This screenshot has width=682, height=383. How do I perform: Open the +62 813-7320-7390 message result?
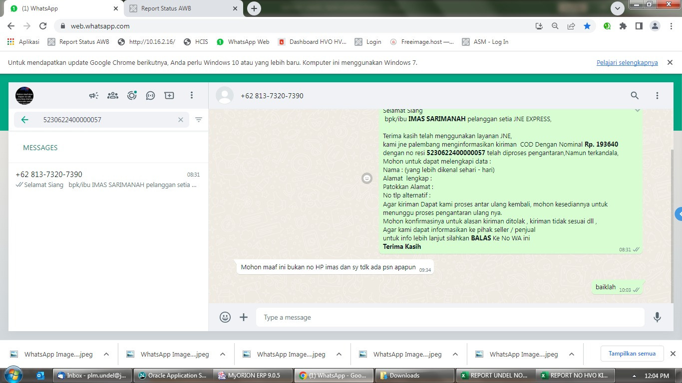pyautogui.click(x=108, y=180)
